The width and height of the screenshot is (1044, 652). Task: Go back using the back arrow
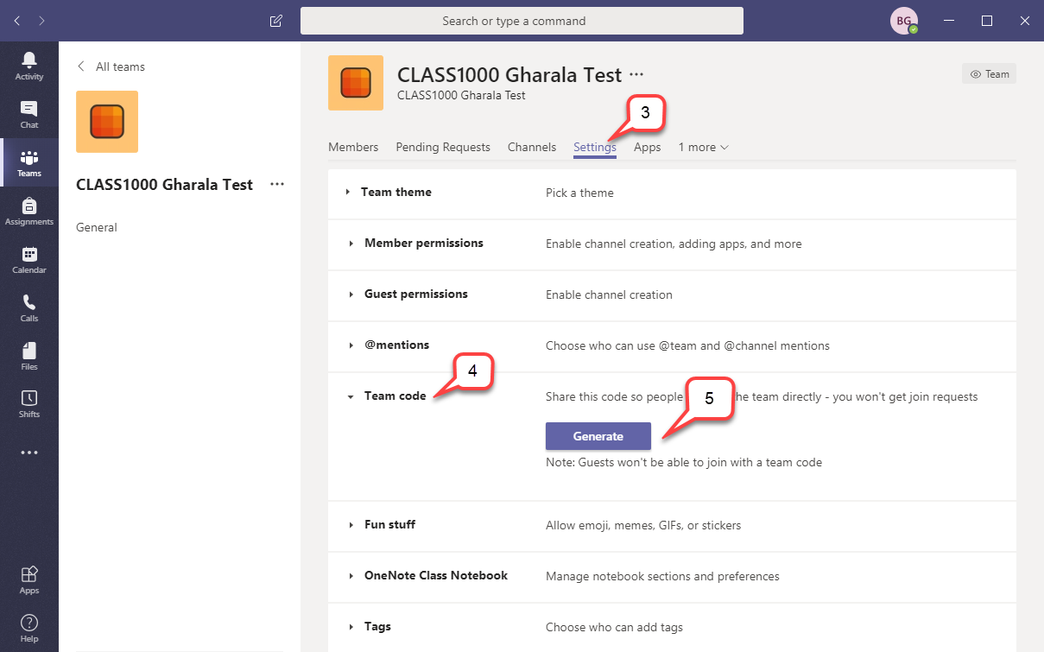(18, 21)
